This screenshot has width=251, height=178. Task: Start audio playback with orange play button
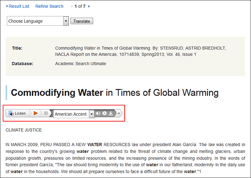coord(36,113)
